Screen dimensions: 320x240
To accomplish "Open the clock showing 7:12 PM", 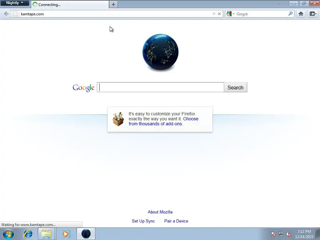I will coord(304,234).
